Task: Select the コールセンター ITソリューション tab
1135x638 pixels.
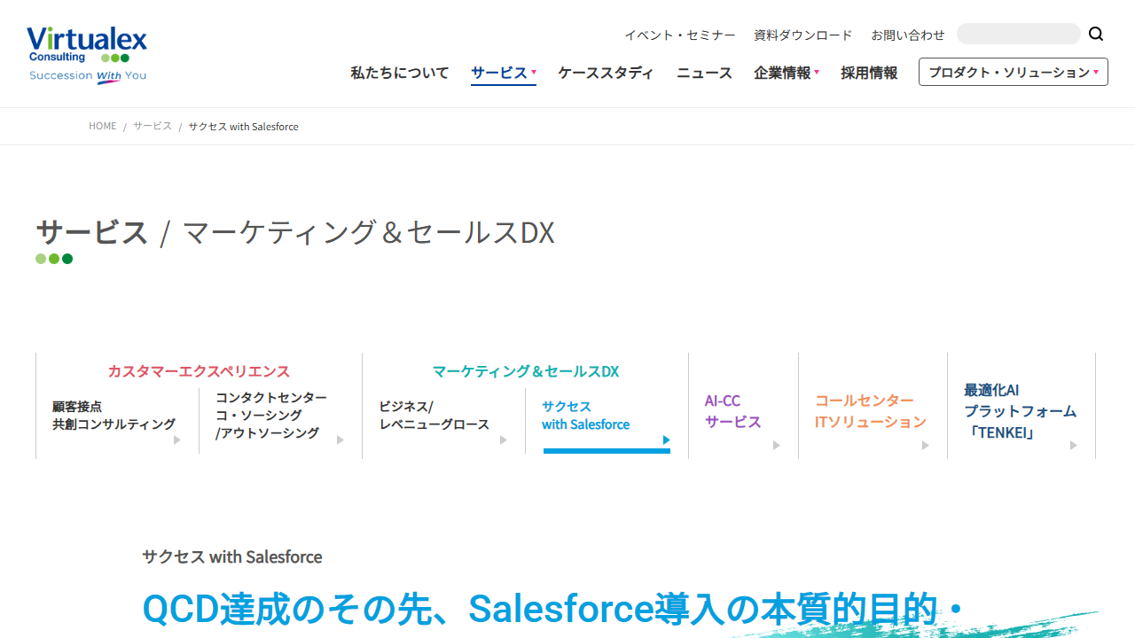Action: pyautogui.click(x=873, y=406)
